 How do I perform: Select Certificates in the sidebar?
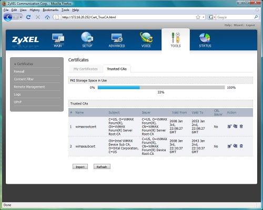point(25,64)
